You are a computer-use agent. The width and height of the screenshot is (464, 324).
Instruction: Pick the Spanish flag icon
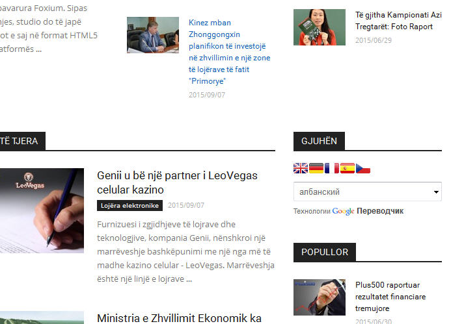coord(348,168)
